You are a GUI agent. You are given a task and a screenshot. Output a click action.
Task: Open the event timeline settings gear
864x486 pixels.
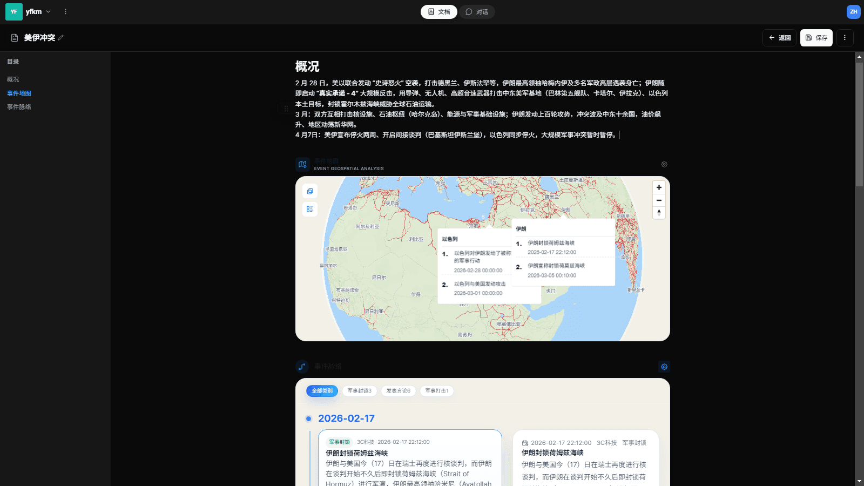tap(664, 367)
